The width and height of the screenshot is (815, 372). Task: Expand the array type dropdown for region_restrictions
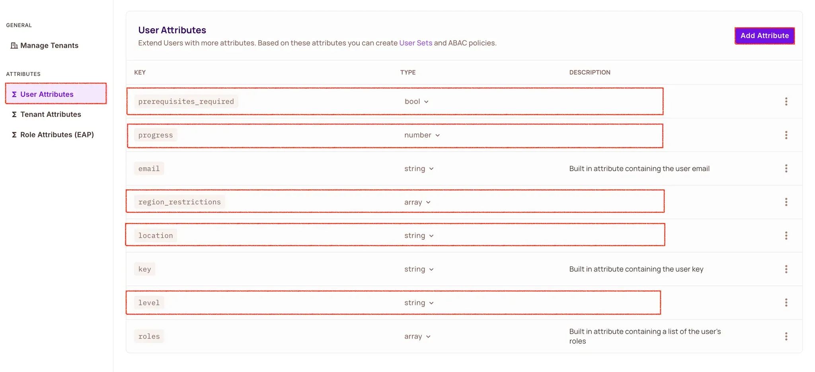(417, 202)
